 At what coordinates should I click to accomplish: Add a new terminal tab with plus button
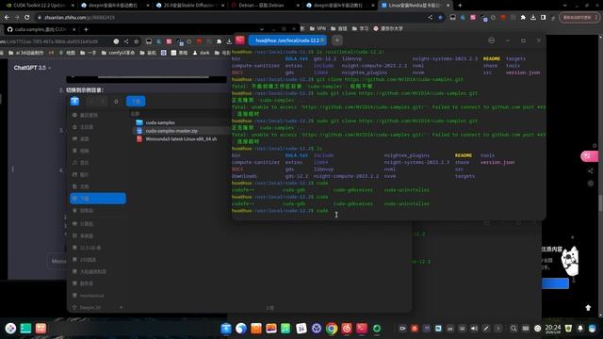[x=337, y=40]
